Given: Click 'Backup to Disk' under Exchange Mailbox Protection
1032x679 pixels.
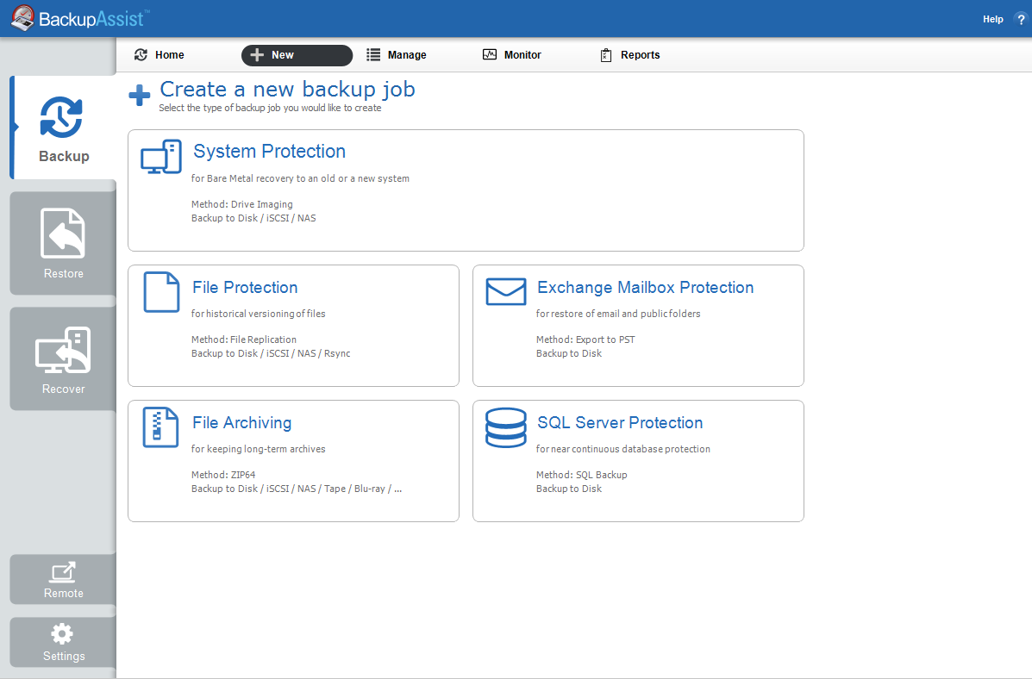Looking at the screenshot, I should pyautogui.click(x=569, y=354).
